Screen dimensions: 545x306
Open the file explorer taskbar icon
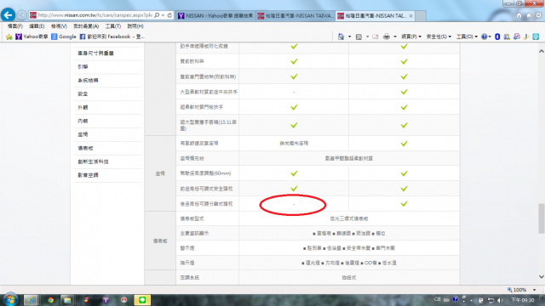tap(67, 300)
